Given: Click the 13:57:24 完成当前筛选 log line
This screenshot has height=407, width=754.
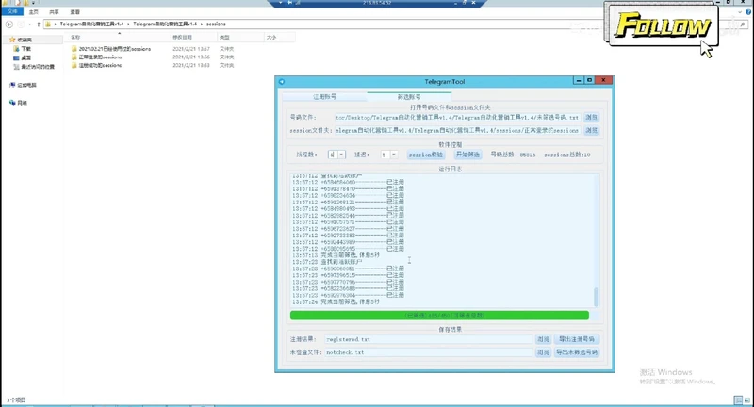Looking at the screenshot, I should pyautogui.click(x=336, y=301).
